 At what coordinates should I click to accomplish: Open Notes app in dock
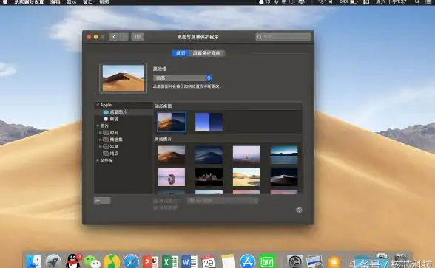[228, 261]
